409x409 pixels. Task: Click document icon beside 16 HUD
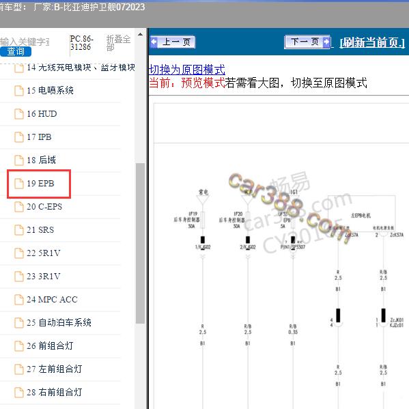[x=19, y=114]
